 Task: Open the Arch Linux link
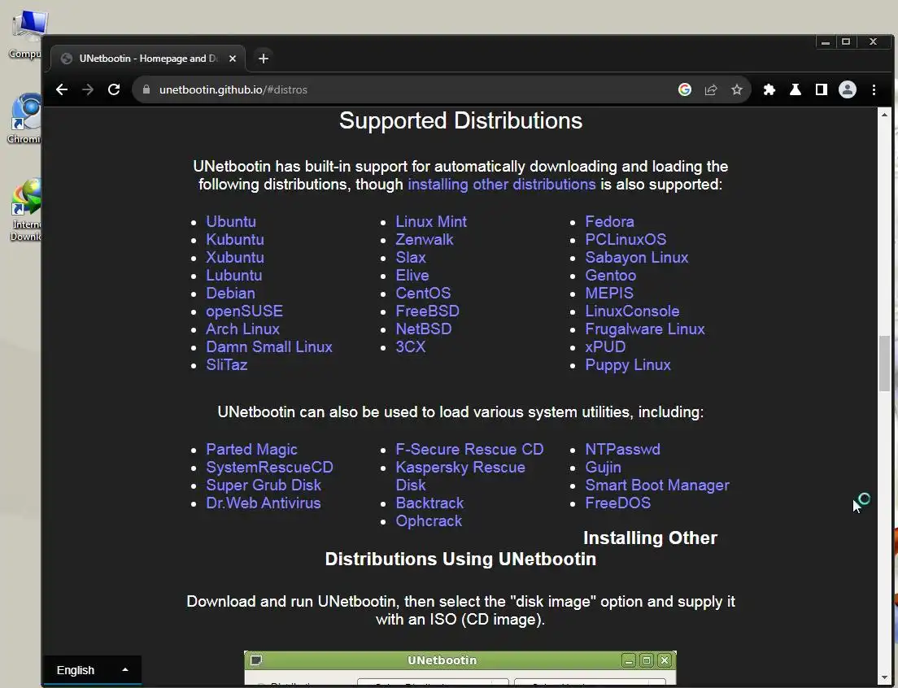243,329
